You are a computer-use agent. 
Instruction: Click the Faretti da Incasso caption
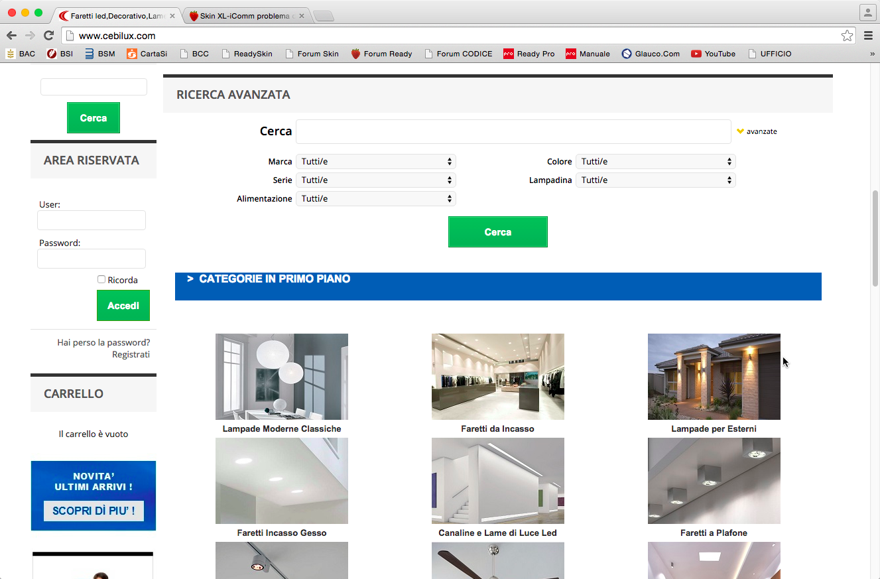498,429
